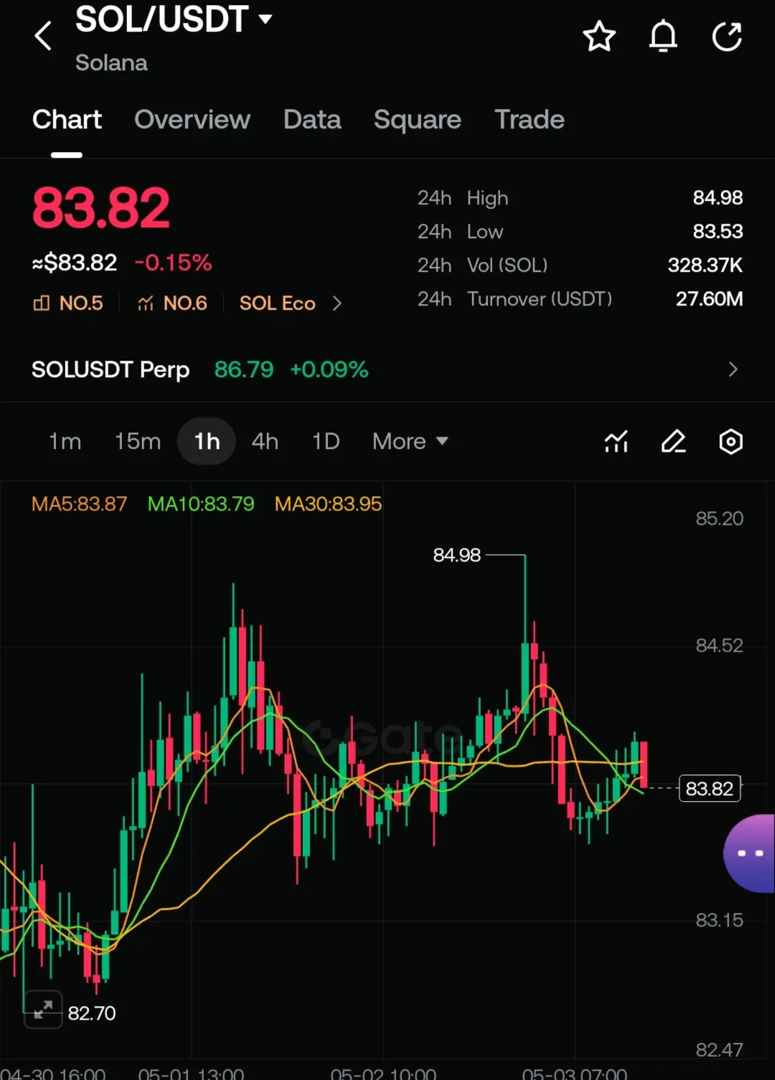Switch to the 1D timeframe

[326, 441]
